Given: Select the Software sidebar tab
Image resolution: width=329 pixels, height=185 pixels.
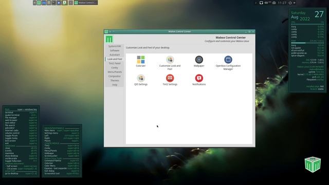Looking at the screenshot, I should [115, 50].
